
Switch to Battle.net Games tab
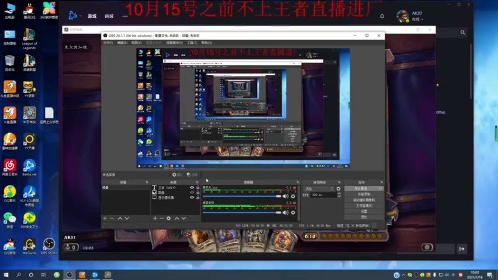click(92, 16)
